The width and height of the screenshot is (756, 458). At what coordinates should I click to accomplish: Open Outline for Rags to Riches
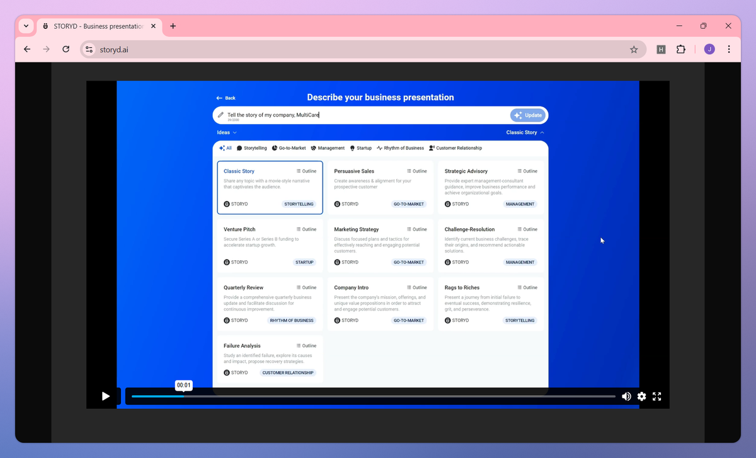(x=527, y=288)
